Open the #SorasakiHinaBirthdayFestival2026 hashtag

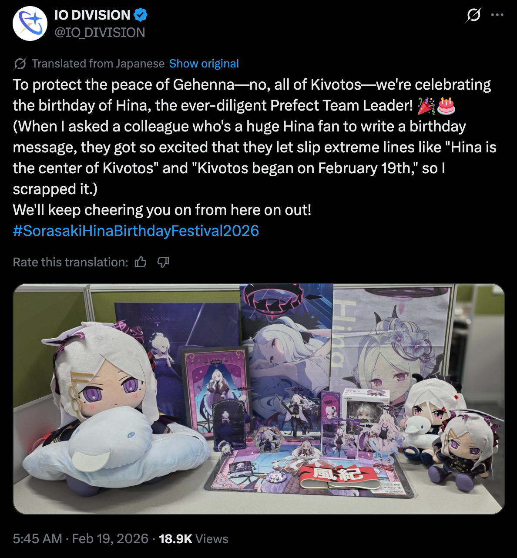coord(136,231)
